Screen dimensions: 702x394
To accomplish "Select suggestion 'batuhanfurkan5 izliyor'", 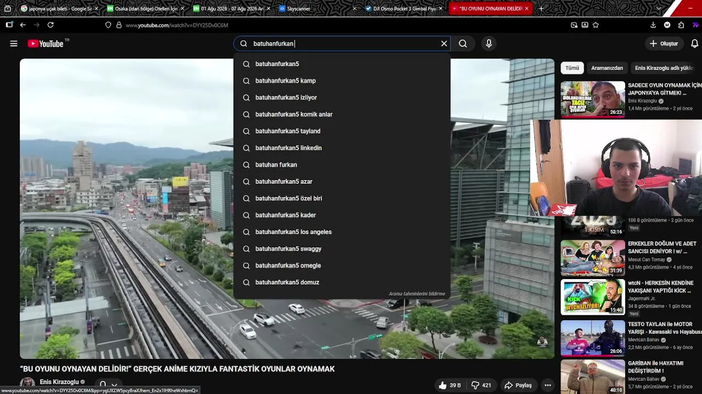I will [x=342, y=97].
